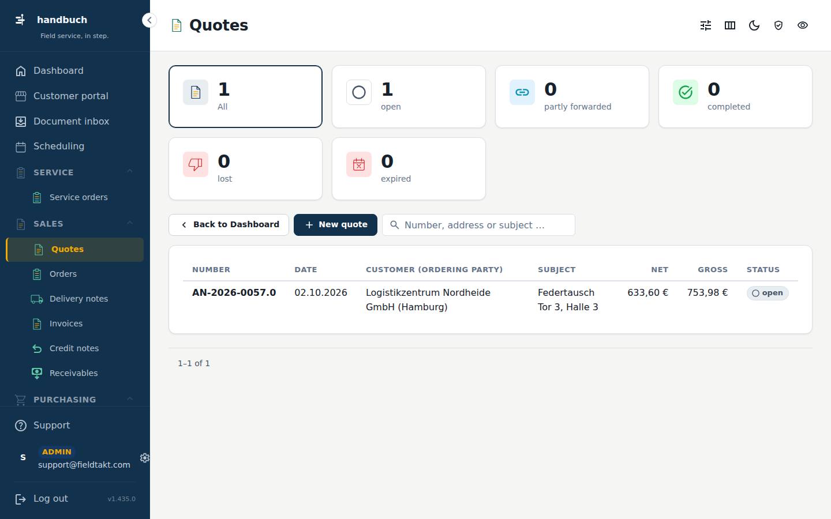Go back to Dashboard button

pyautogui.click(x=229, y=225)
